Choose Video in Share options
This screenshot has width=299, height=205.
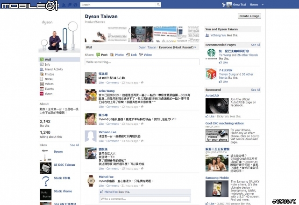(145, 55)
